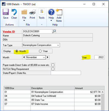Click the Help question mark icon
Image resolution: width=109 pixels, height=111 pixels.
(x=51, y=12)
